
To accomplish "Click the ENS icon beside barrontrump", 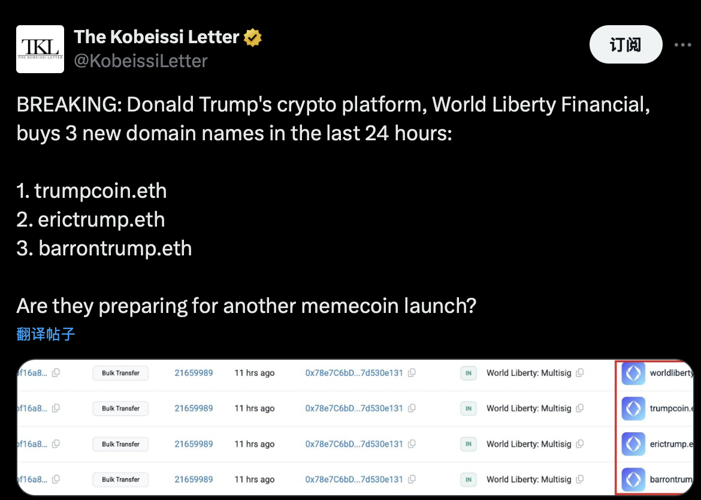I will [633, 480].
